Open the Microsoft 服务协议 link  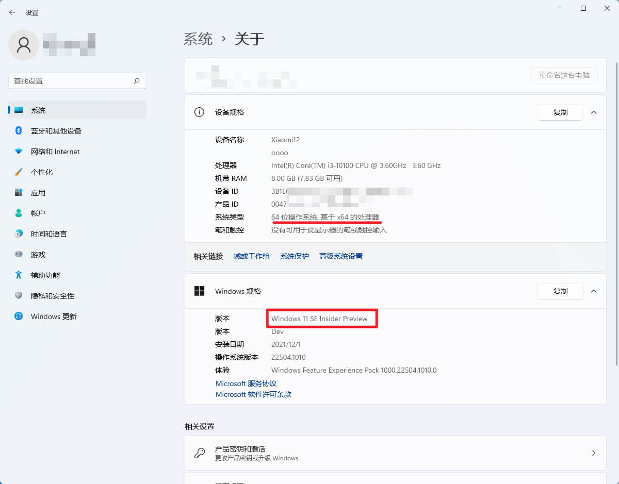[246, 383]
